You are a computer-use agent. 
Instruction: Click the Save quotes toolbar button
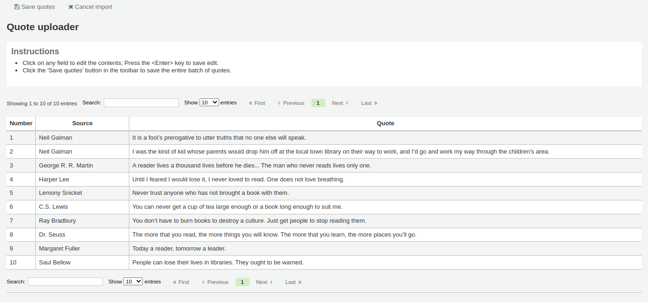tap(34, 7)
